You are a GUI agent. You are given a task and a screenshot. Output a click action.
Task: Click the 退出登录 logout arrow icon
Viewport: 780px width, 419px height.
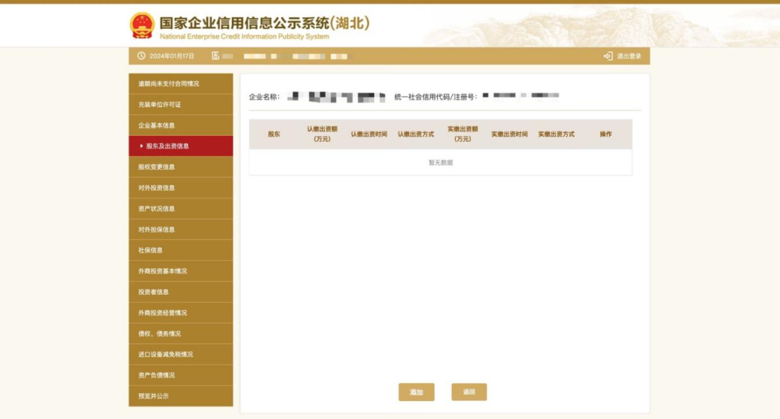coord(608,56)
